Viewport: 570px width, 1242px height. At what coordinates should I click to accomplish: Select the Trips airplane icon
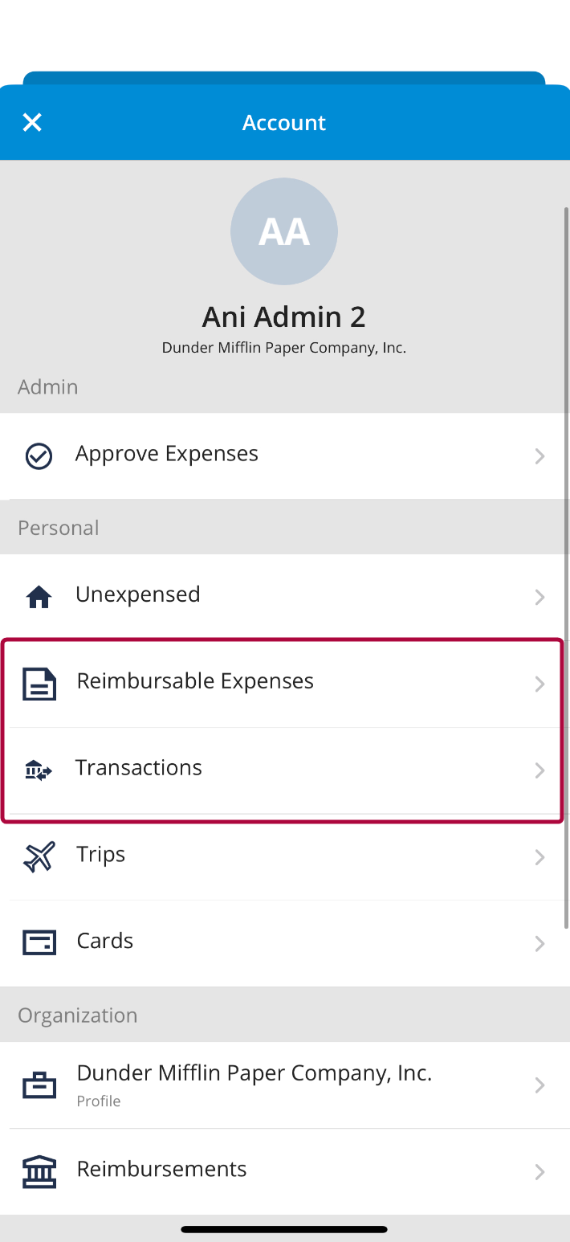tap(39, 856)
